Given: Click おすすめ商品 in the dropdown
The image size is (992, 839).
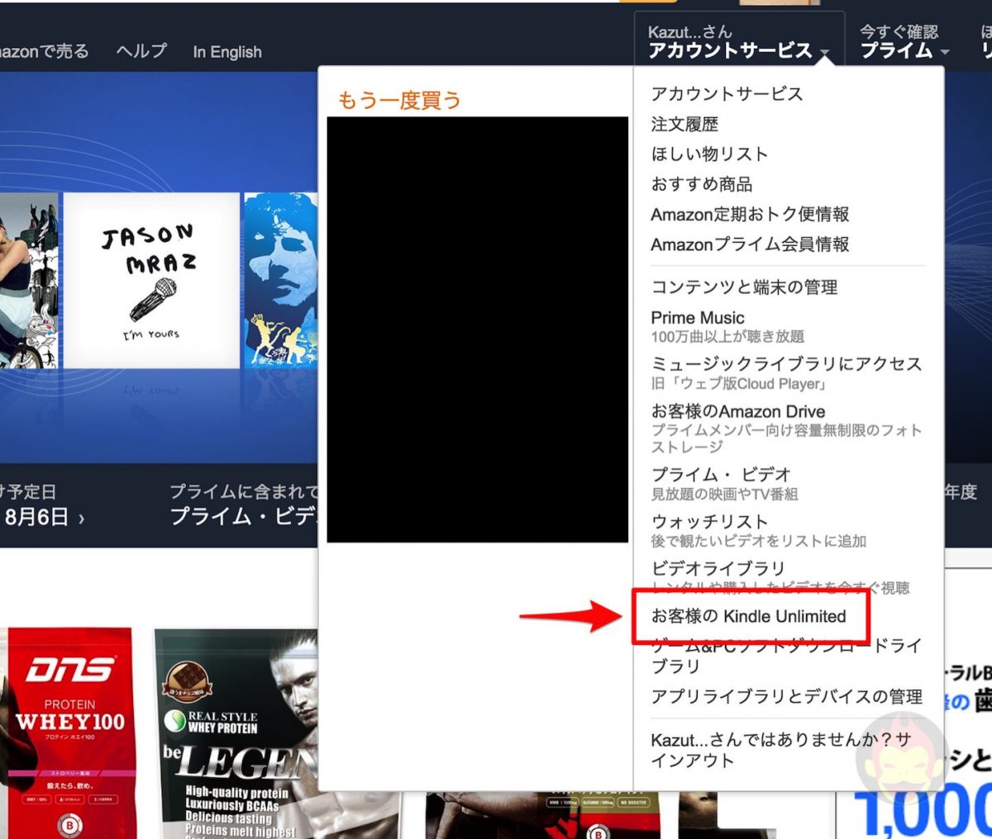Looking at the screenshot, I should 701,184.
